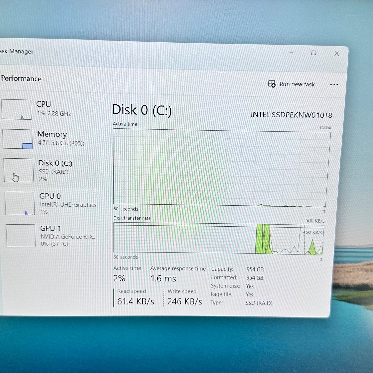
Task: Click the Disk transfer rate label
Action: [132, 218]
